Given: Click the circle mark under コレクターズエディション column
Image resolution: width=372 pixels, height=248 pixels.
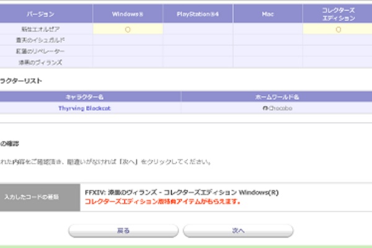Looking at the screenshot, I should (339, 29).
